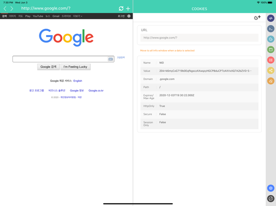Tap the battery indicator in status bar
This screenshot has width=276, height=206.
point(270,3)
